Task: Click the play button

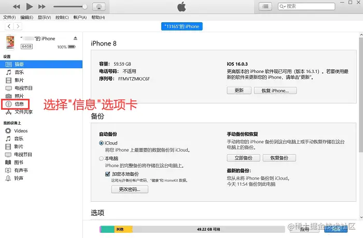Action: (29, 7)
